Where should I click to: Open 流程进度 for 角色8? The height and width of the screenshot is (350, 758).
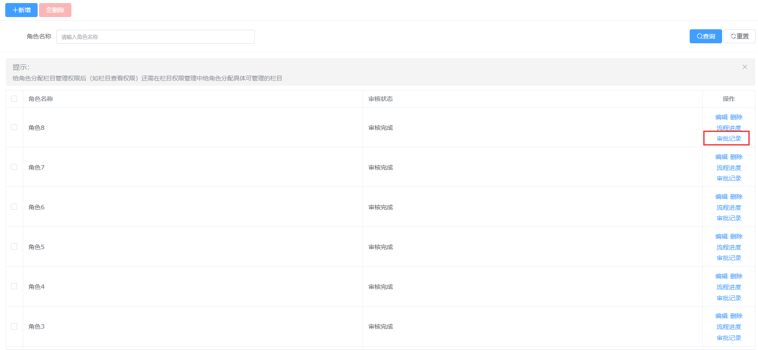729,128
